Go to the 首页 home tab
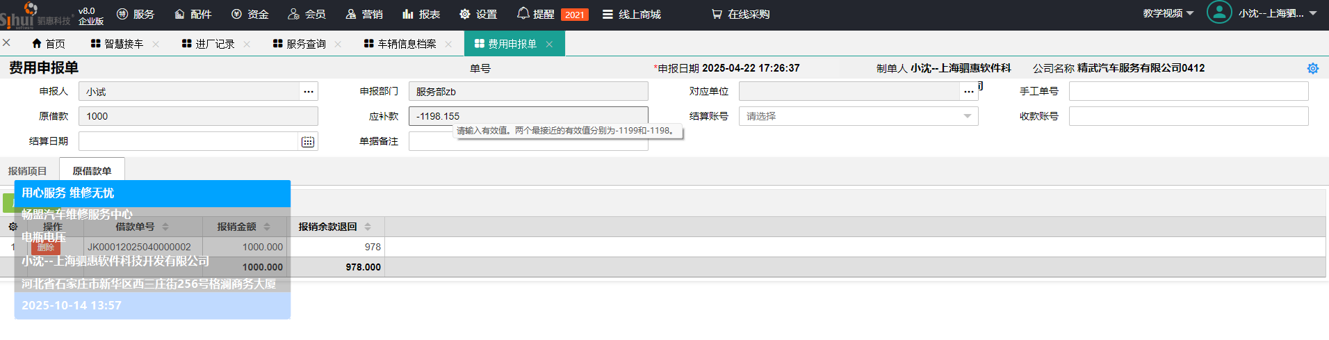1329x340 pixels. (49, 44)
